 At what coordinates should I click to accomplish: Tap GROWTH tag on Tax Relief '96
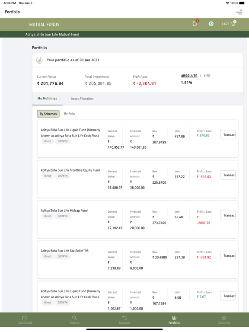(63, 256)
